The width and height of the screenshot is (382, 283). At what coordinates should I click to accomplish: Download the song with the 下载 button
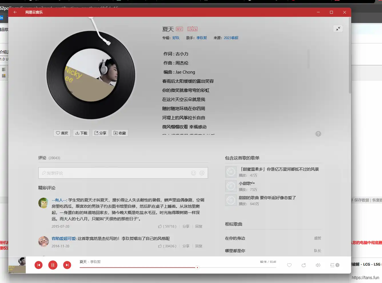(x=81, y=133)
